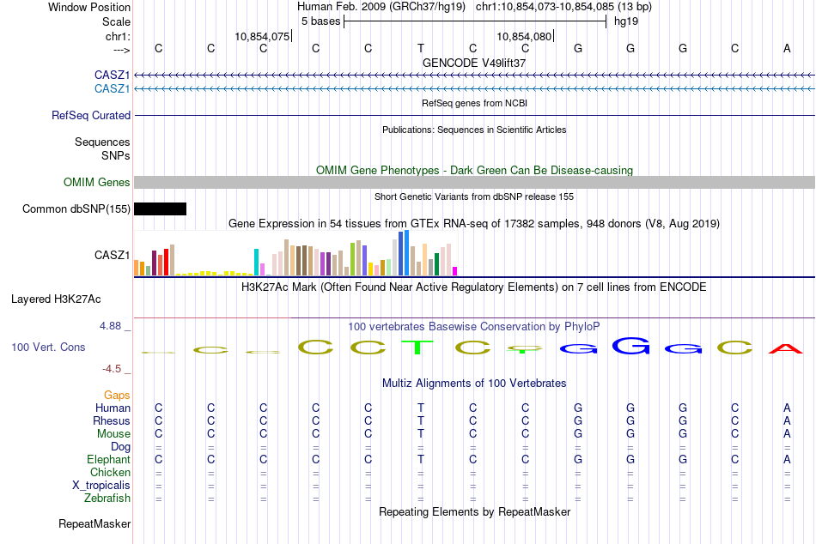This screenshot has width=816, height=544.
Task: Open the RepeatMasker track label
Action: [94, 523]
